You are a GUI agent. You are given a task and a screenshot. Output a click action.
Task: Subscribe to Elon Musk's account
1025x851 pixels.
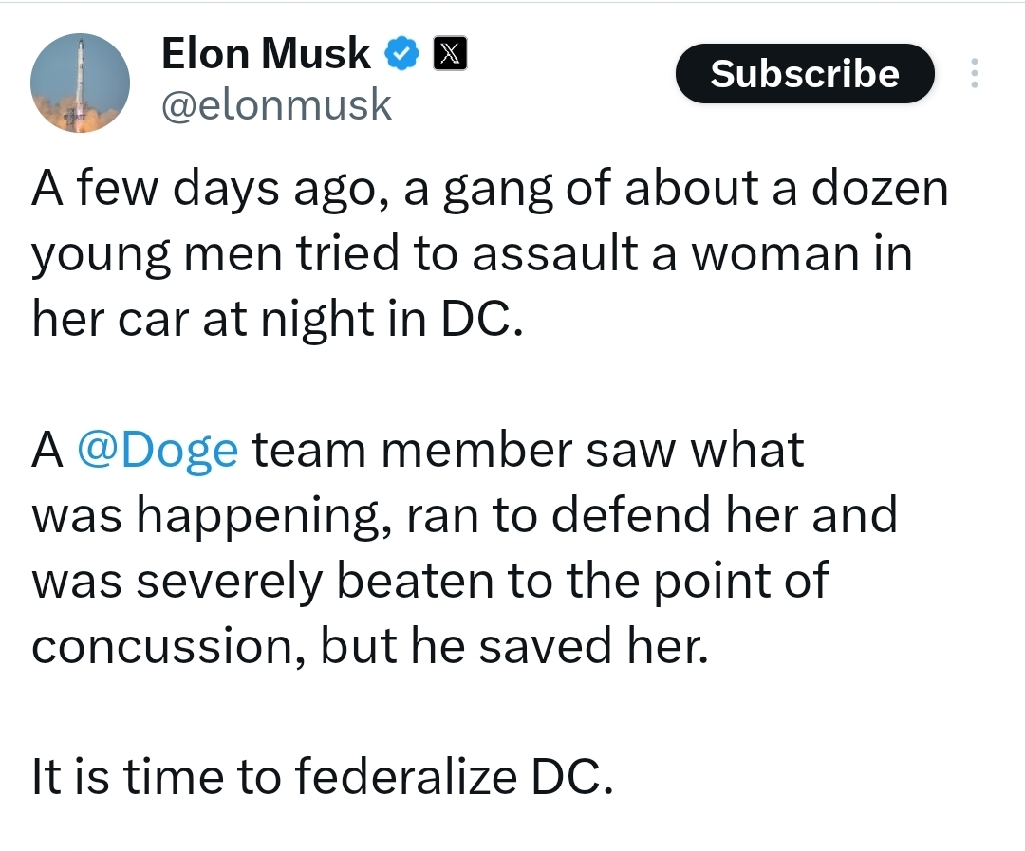tap(805, 73)
